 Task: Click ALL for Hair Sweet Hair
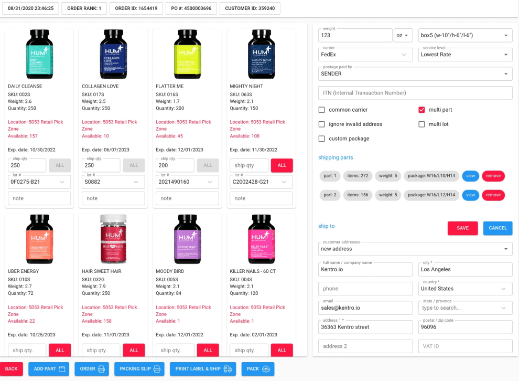[x=134, y=350]
